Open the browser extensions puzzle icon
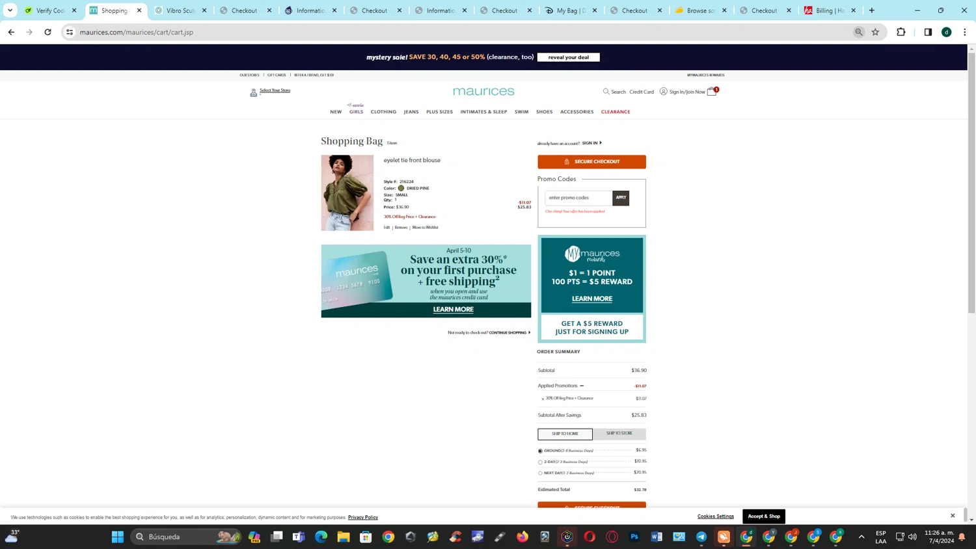This screenshot has width=976, height=549. pyautogui.click(x=901, y=32)
